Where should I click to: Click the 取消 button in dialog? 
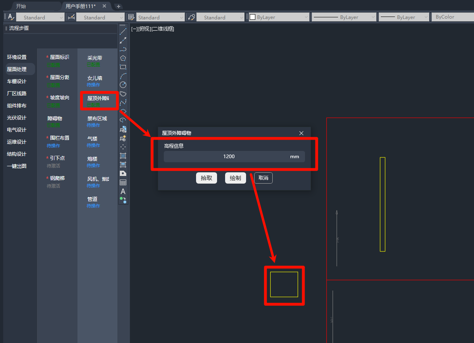click(x=263, y=178)
